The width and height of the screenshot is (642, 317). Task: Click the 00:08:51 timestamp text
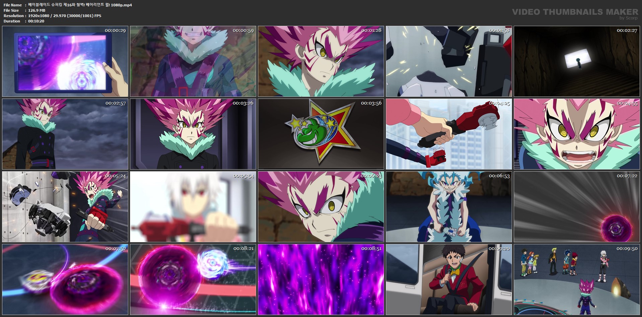click(x=371, y=249)
